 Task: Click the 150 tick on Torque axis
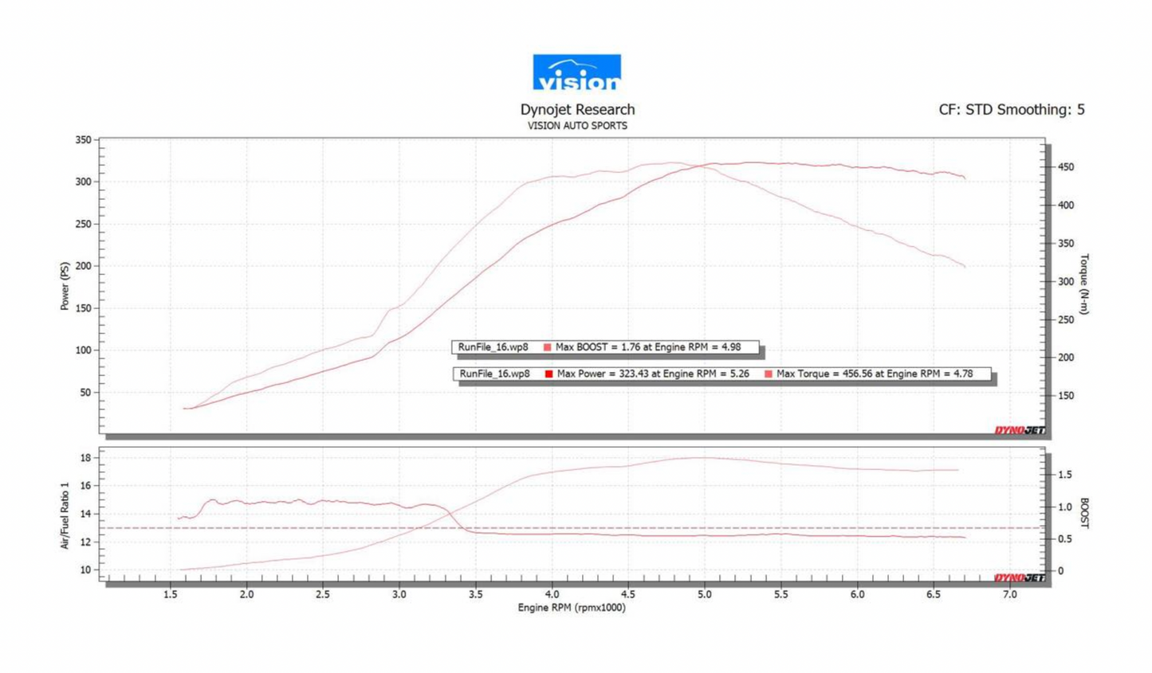[x=1065, y=396]
